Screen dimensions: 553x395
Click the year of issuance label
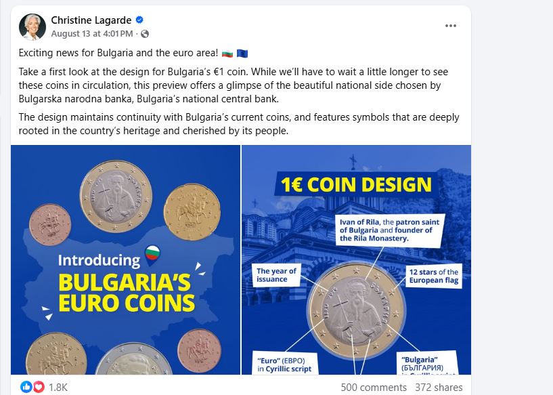(276, 275)
